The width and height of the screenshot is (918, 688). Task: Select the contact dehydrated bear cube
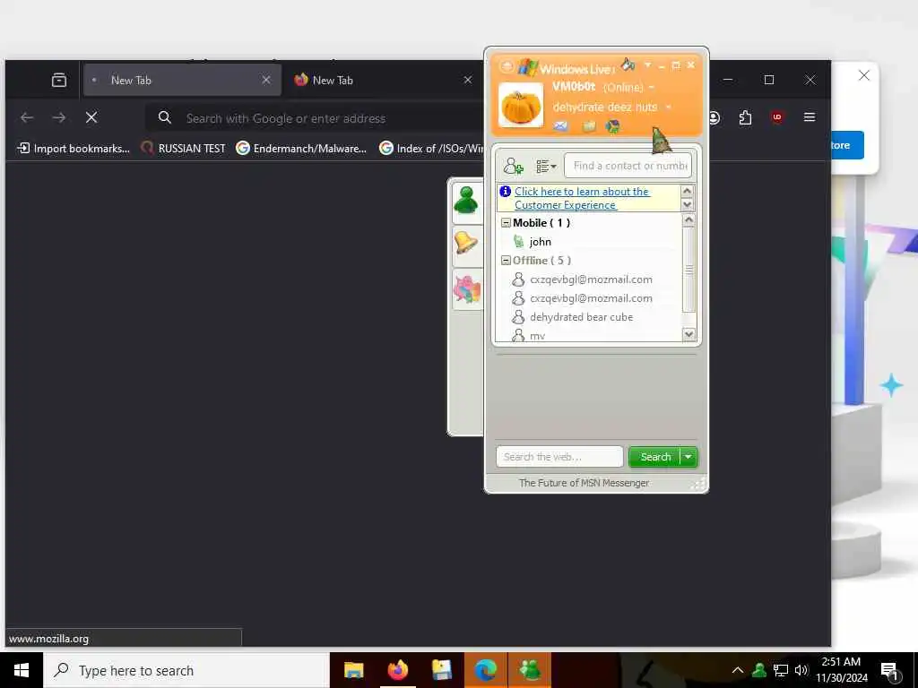point(581,317)
